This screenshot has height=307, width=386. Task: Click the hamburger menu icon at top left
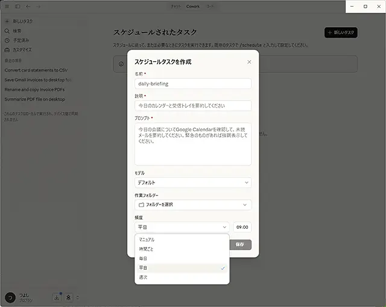[x=7, y=7]
